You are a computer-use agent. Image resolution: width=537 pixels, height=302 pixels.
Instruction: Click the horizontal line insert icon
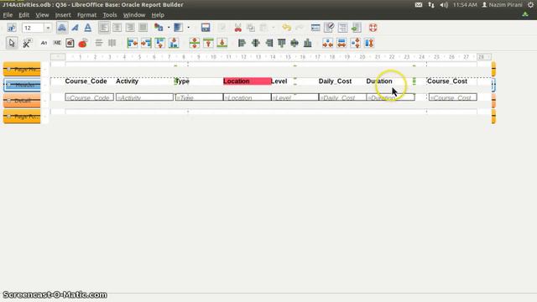99,43
